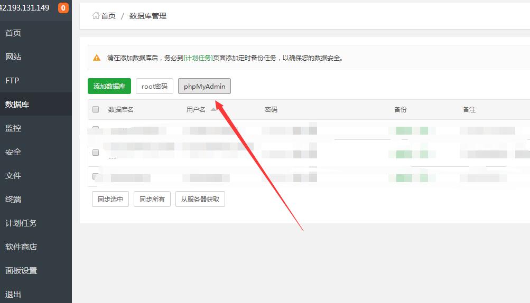Click the 数据库名 column header

(121, 110)
